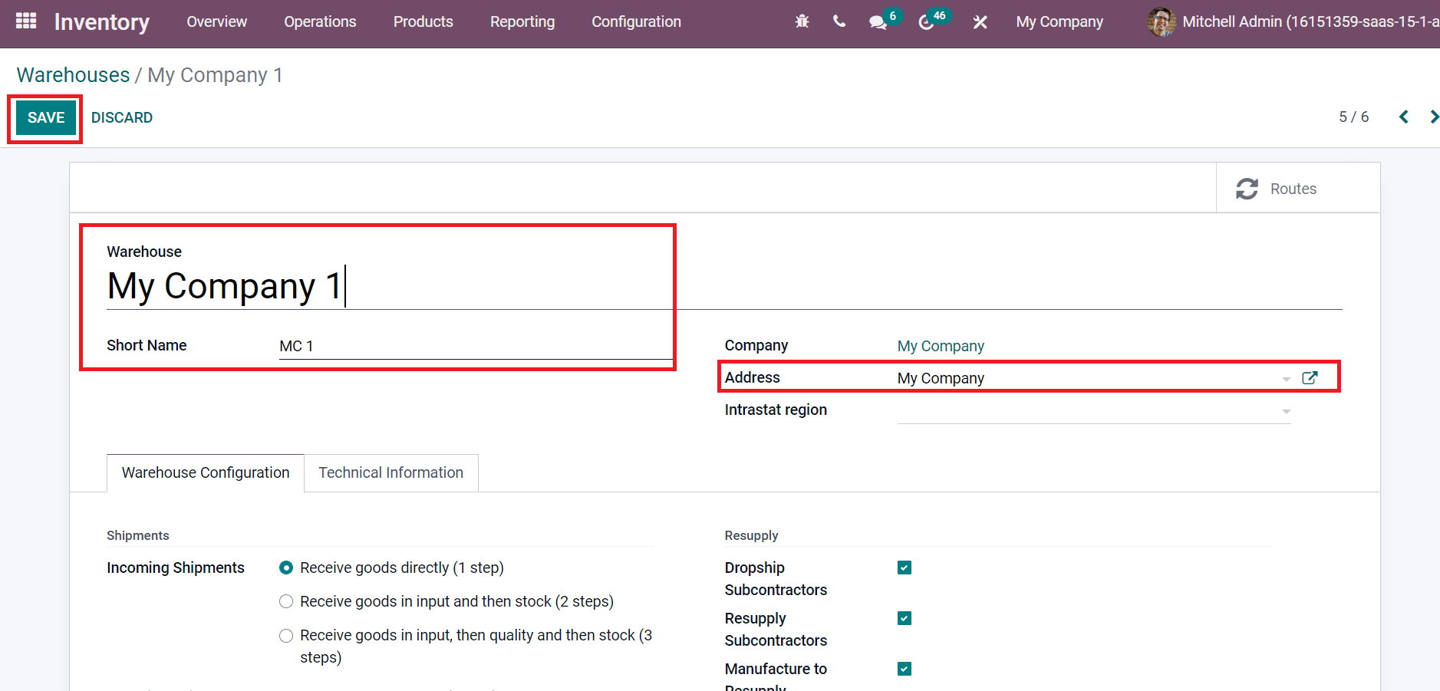Image resolution: width=1440 pixels, height=691 pixels.
Task: Select Receive goods, quality then stock (3 steps)
Action: pos(286,635)
